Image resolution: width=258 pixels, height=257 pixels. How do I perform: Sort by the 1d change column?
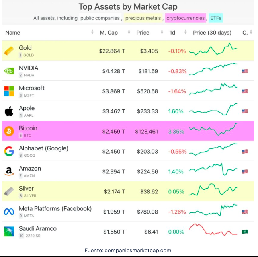point(172,33)
